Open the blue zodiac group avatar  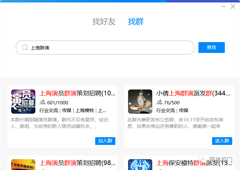click(x=140, y=165)
